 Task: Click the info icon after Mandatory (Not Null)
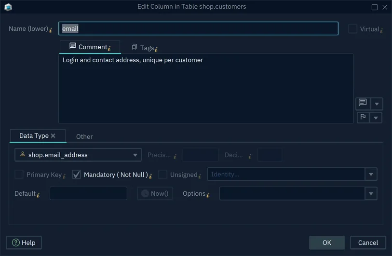click(150, 176)
